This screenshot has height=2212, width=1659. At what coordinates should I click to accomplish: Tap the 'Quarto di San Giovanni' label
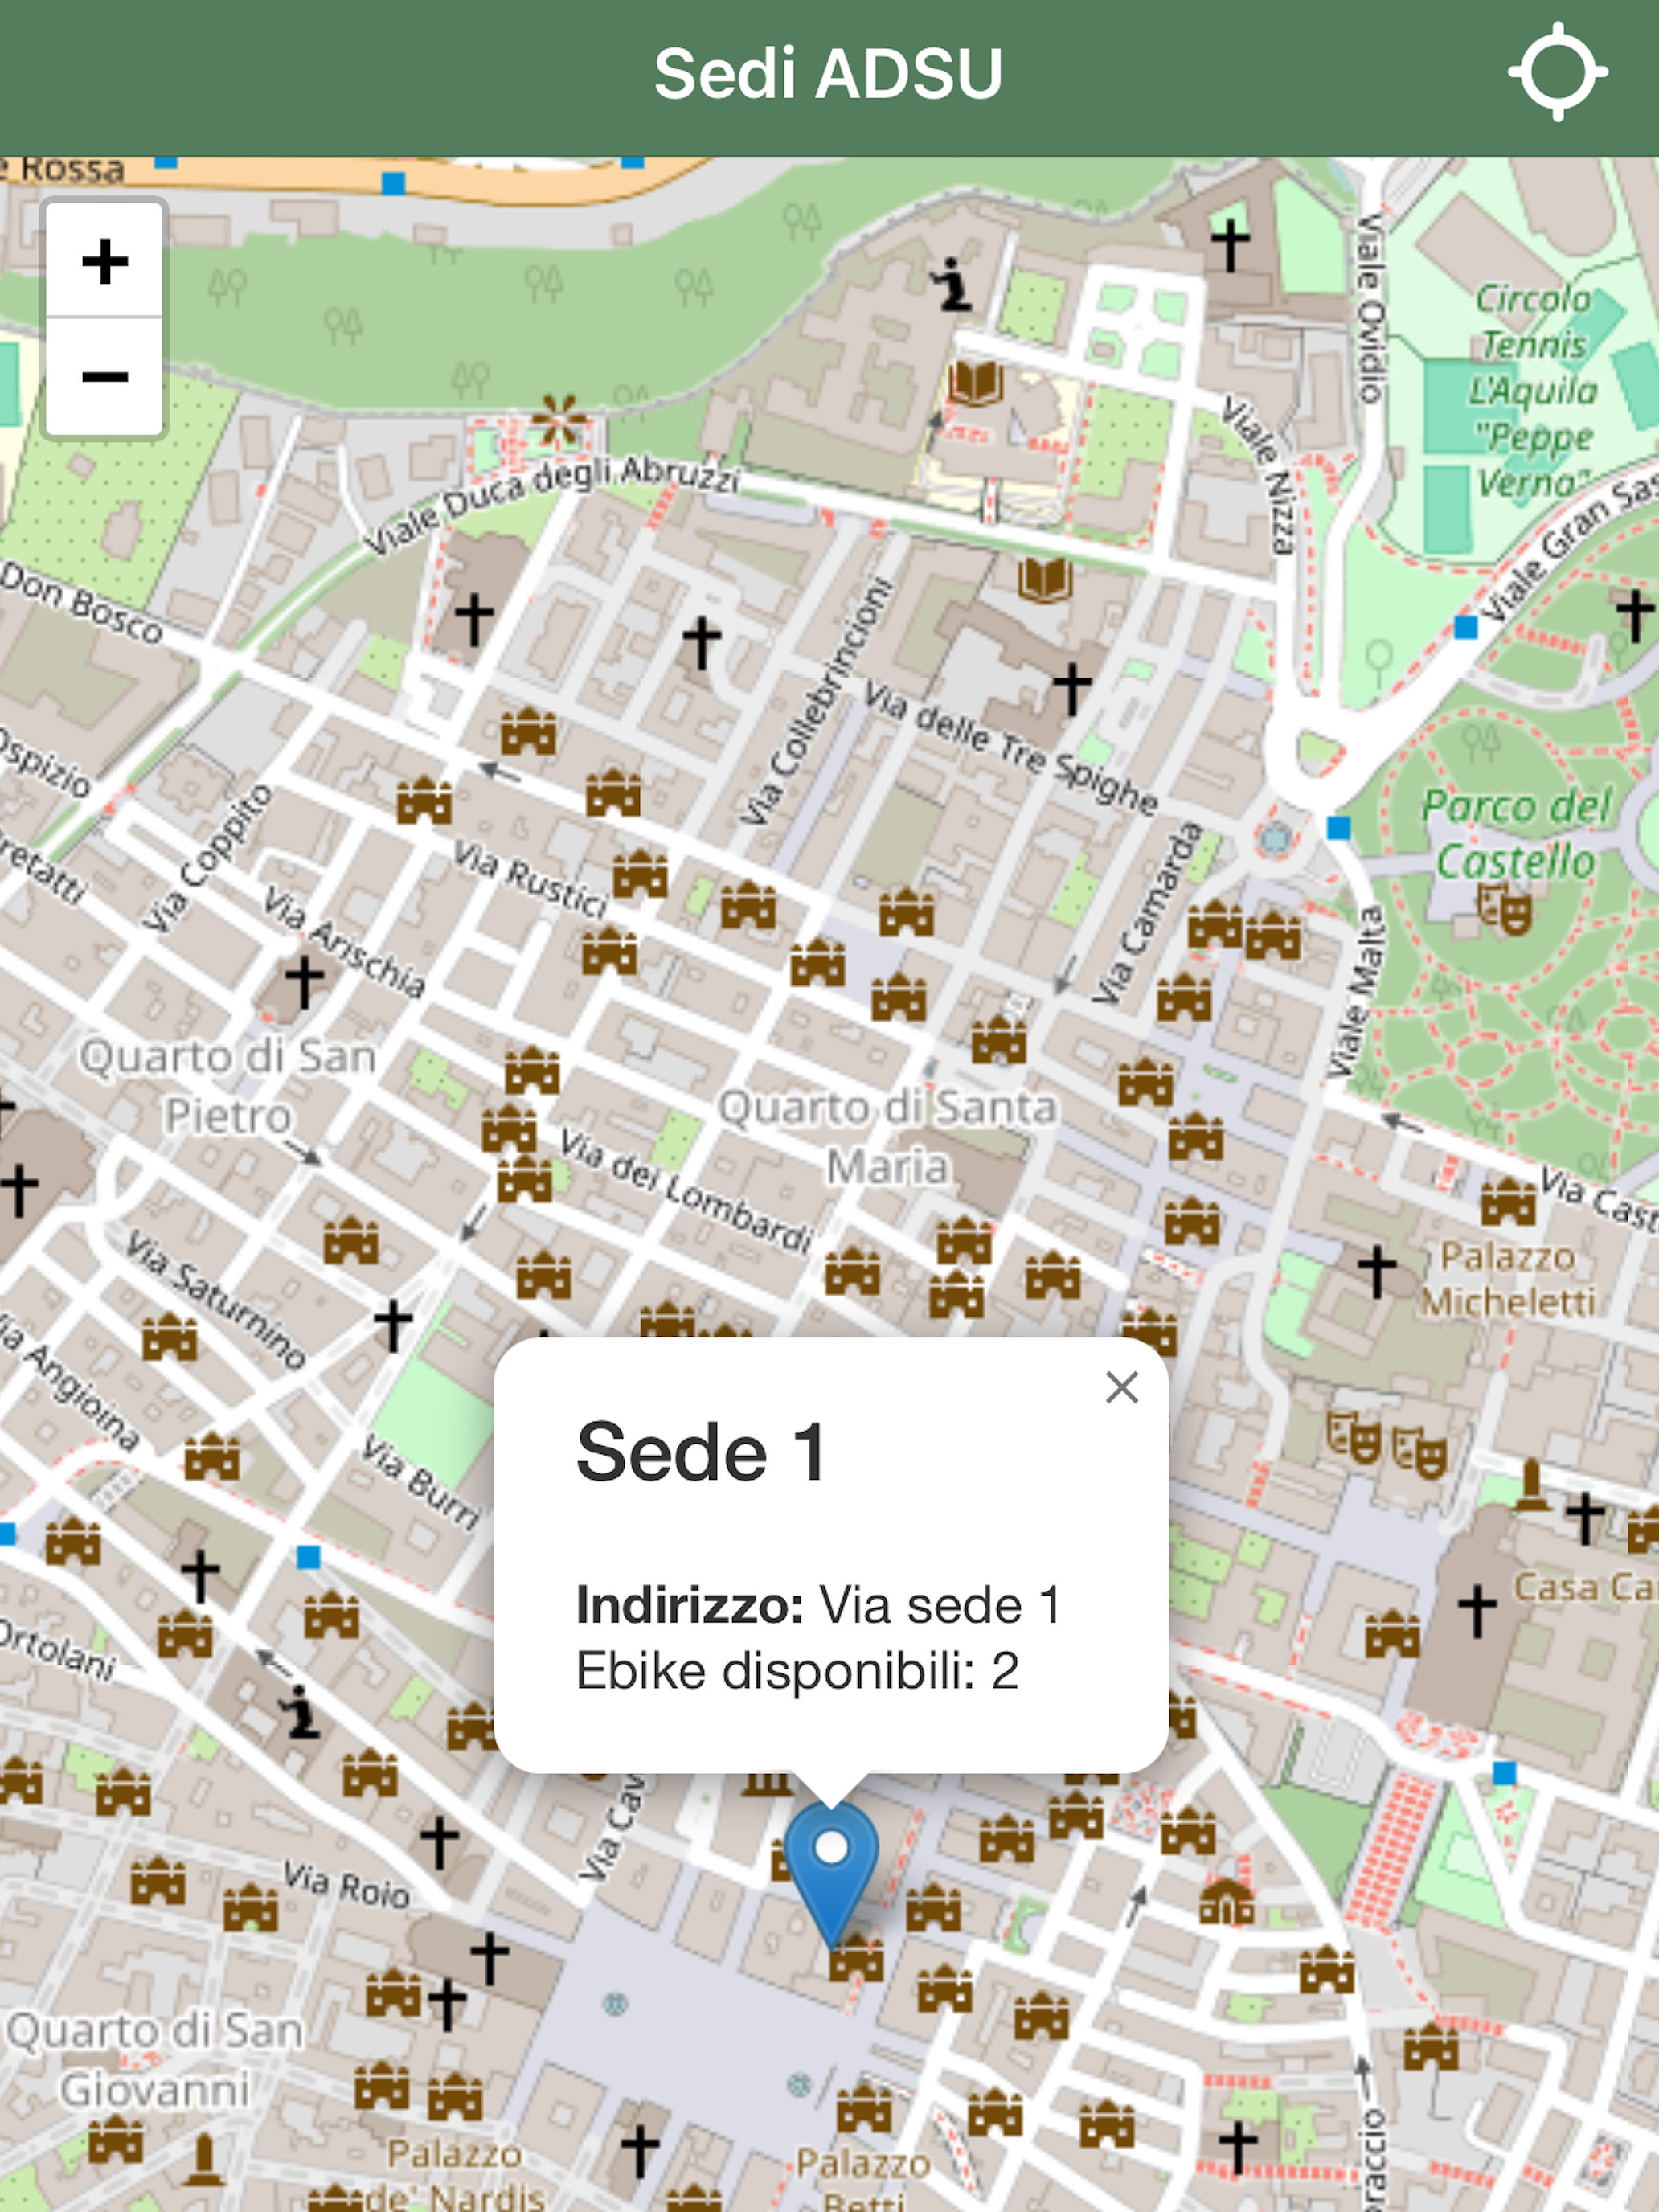(x=155, y=2060)
